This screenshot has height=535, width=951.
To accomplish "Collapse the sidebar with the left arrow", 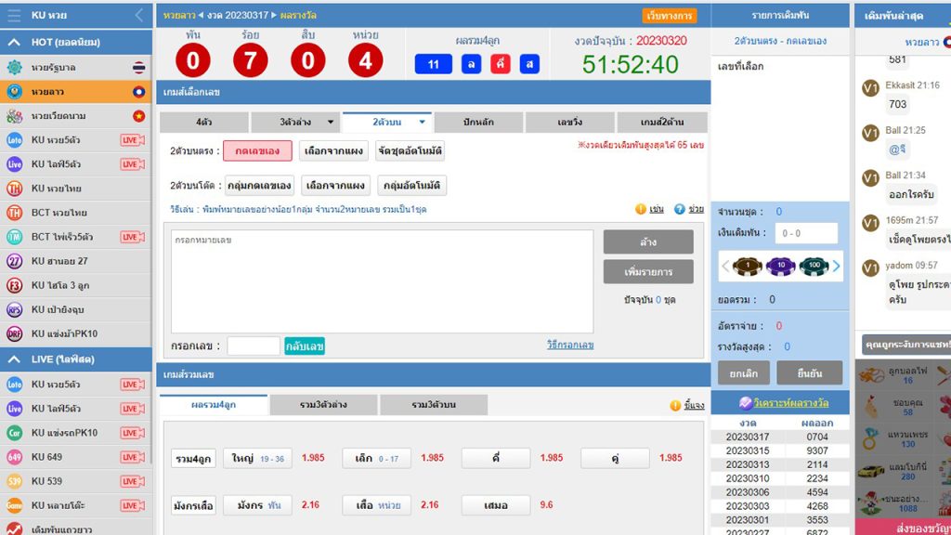I will tap(139, 15).
